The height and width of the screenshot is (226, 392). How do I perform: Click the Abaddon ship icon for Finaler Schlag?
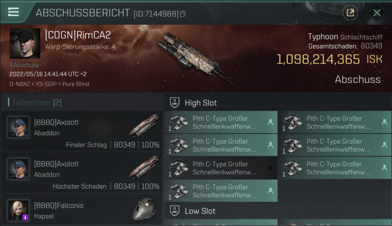click(144, 125)
